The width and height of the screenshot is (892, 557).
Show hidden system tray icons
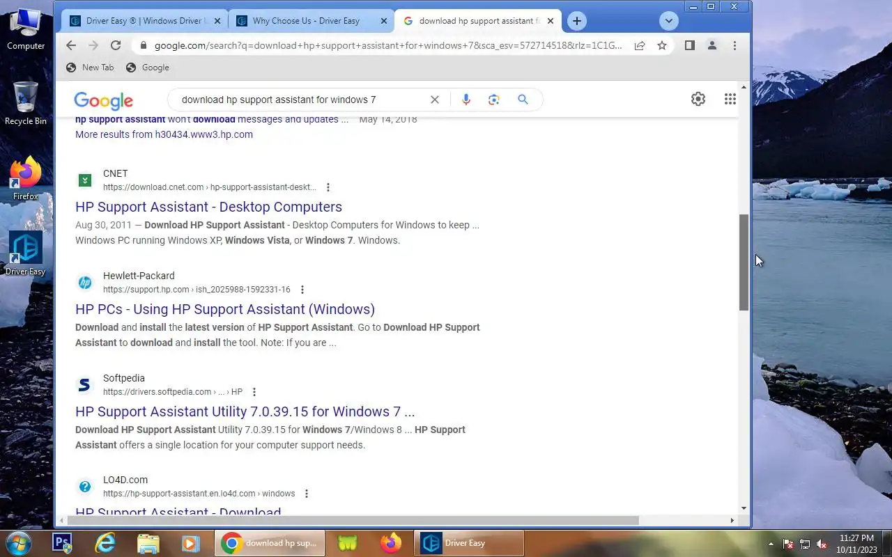tap(771, 544)
